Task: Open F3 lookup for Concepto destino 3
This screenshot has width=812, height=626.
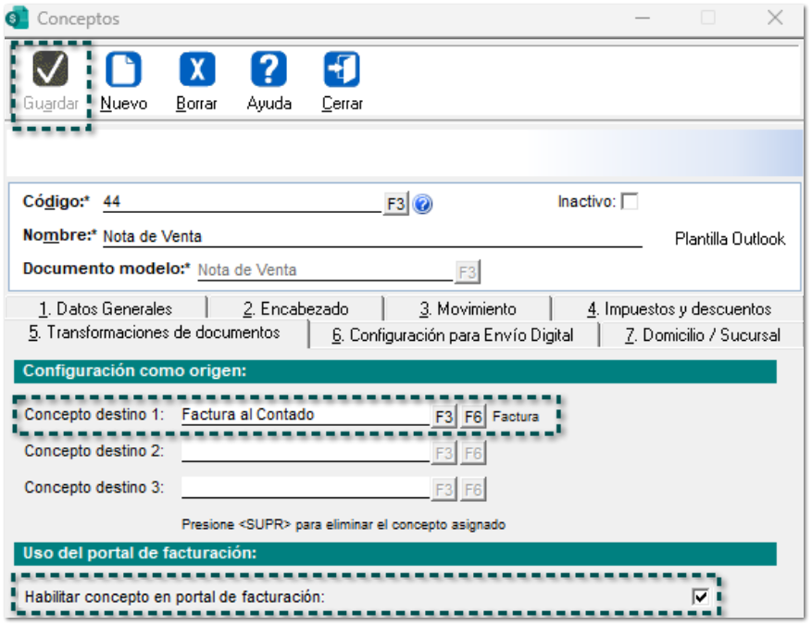Action: click(x=444, y=489)
